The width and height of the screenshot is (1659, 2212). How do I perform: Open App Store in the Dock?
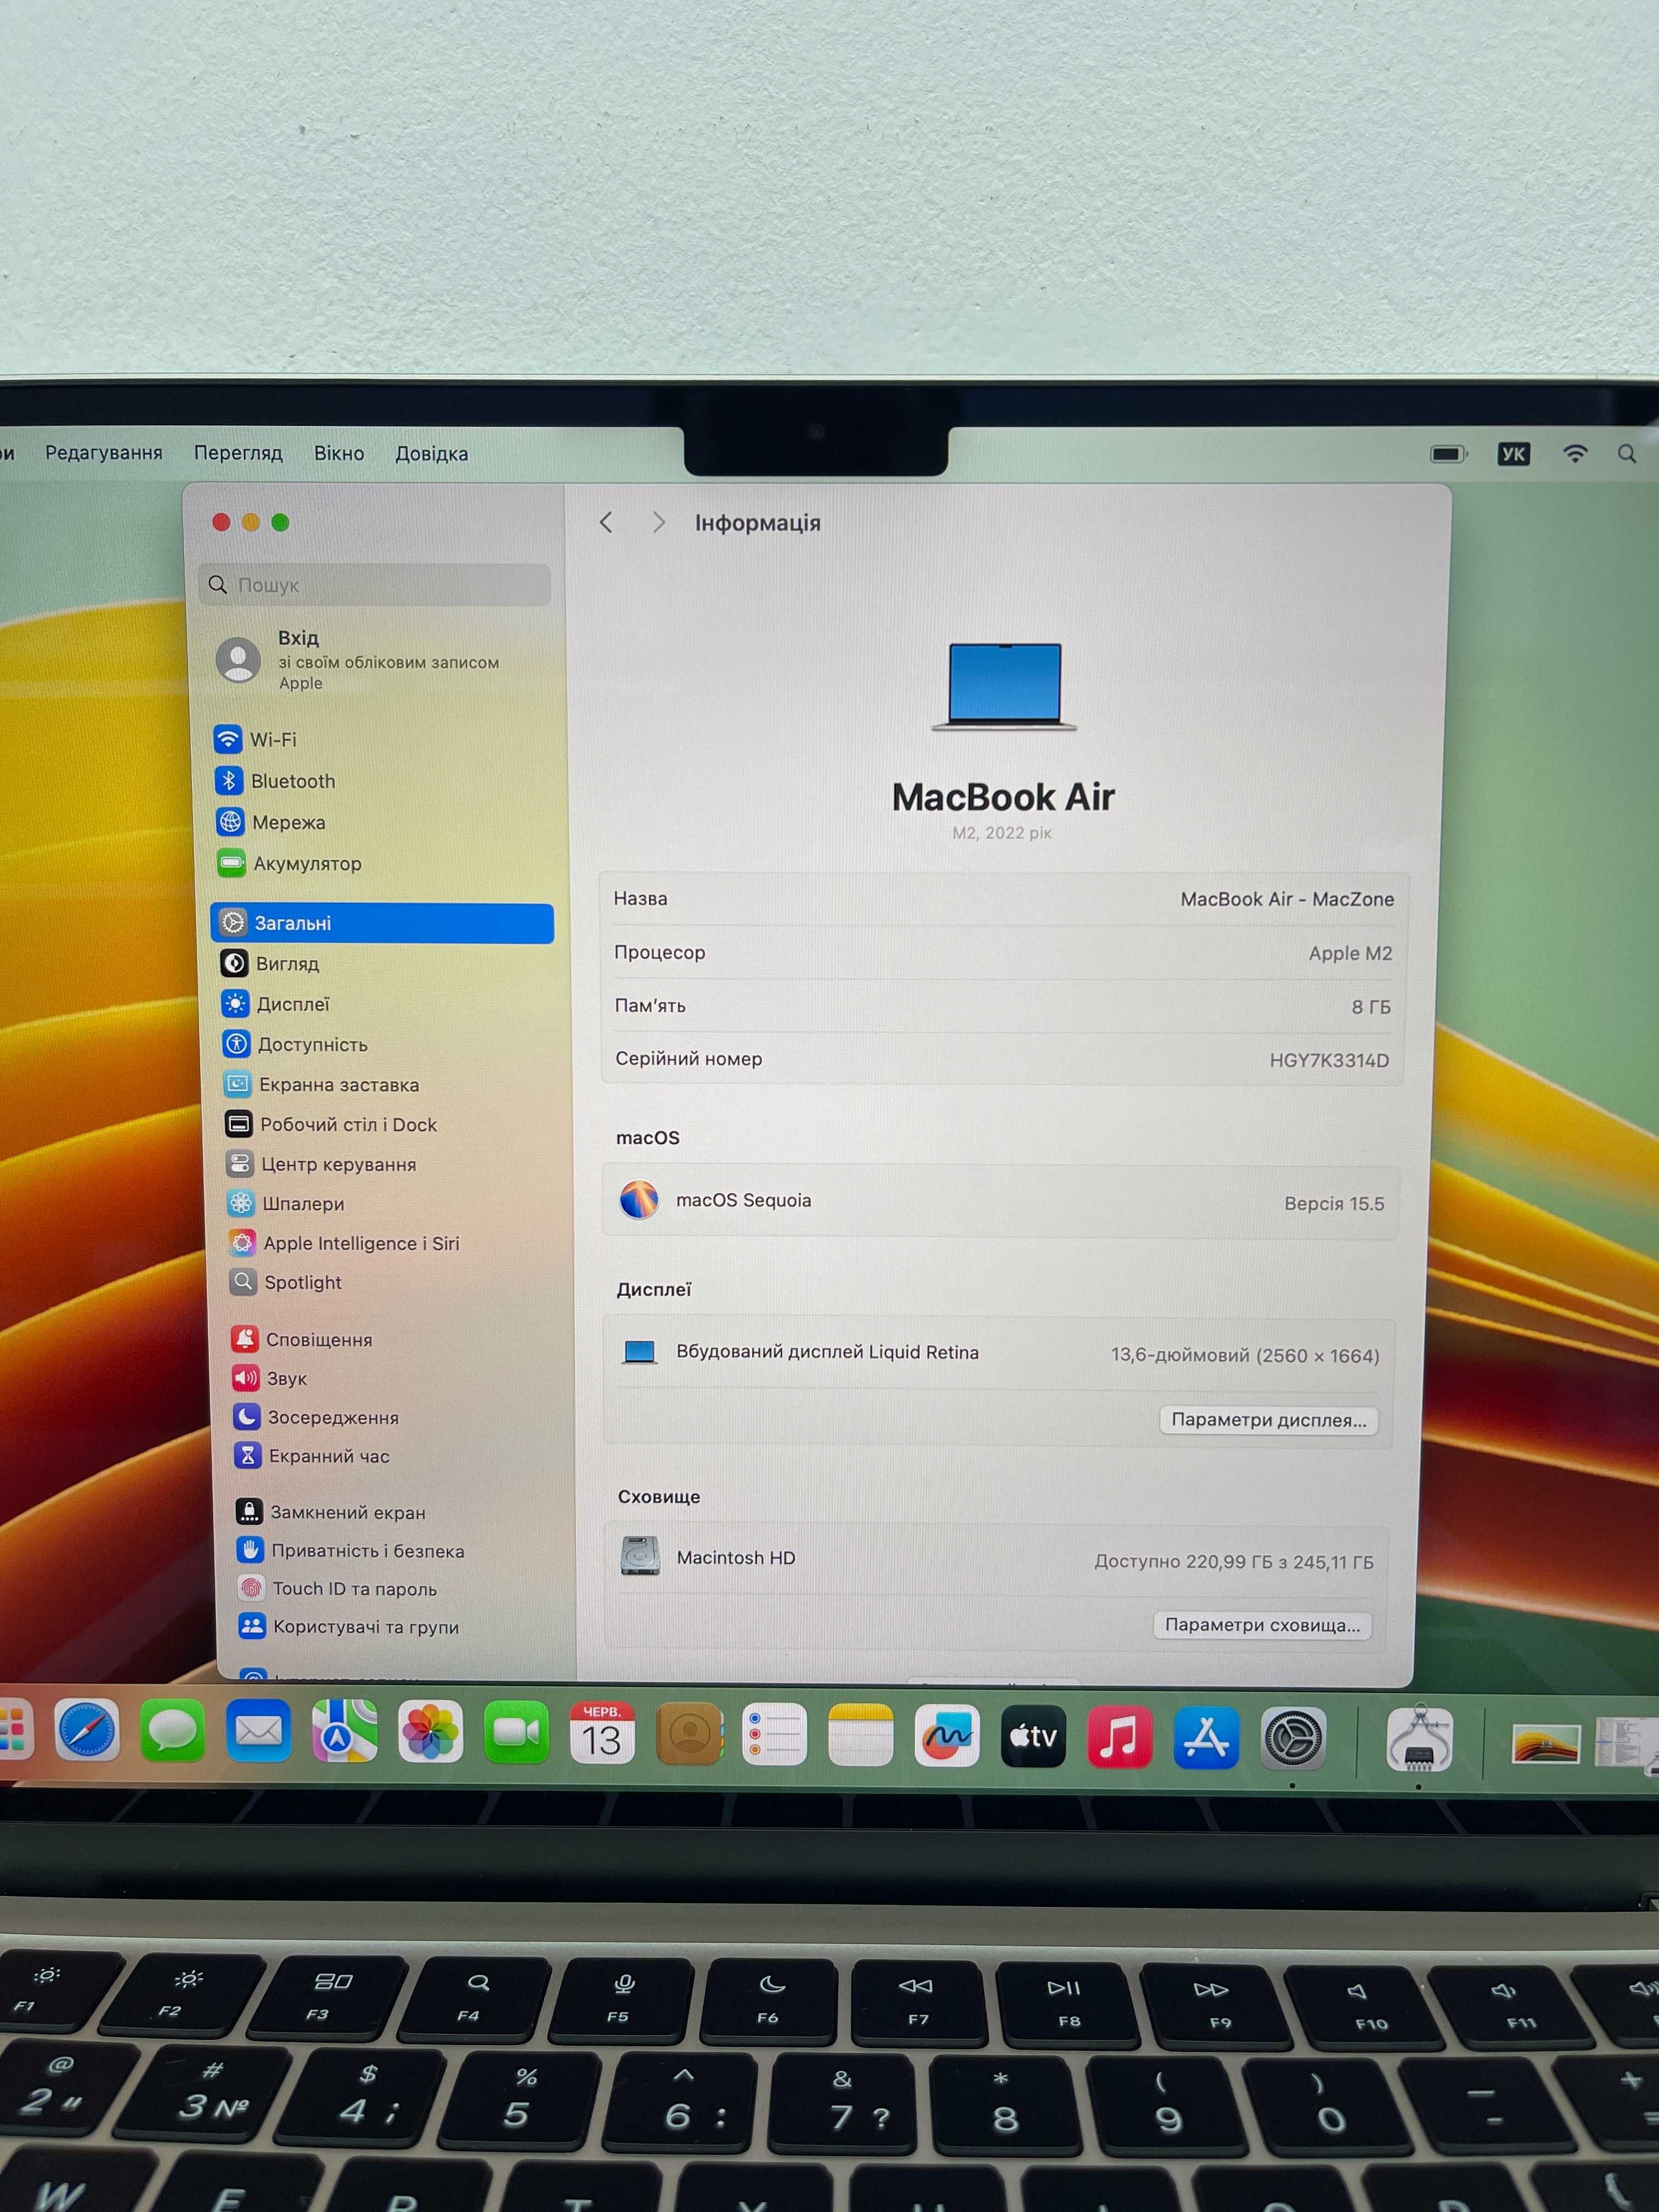tap(1206, 1738)
